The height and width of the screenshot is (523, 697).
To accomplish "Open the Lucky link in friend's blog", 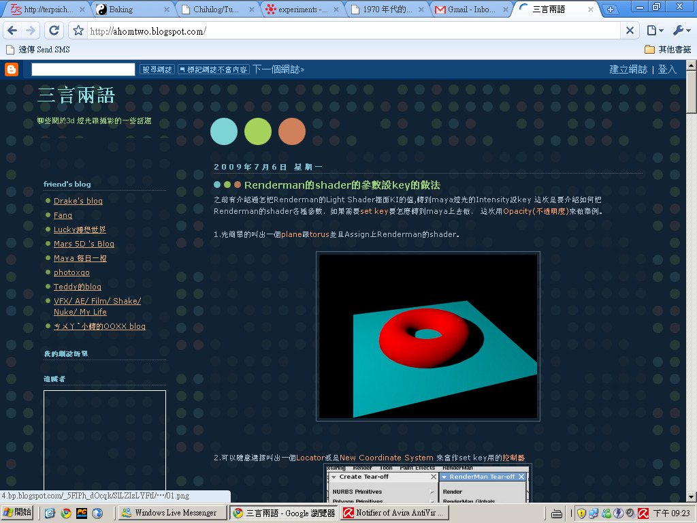I will (80, 229).
